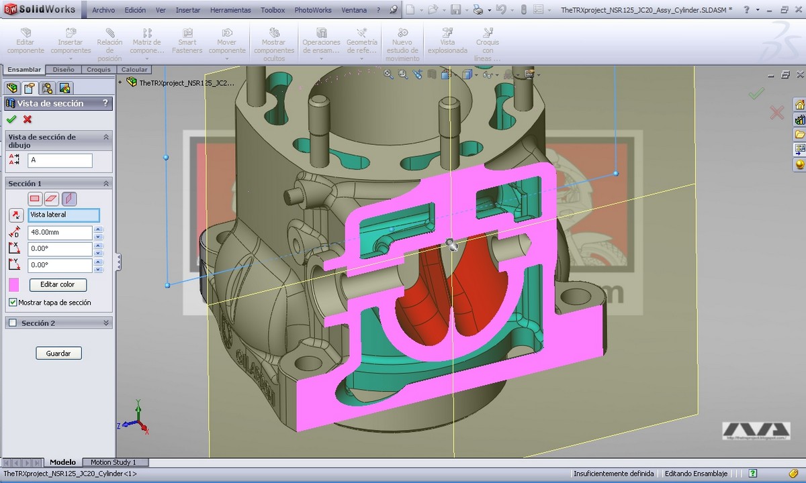Switch to the Motion Study 1 tab
This screenshot has width=806, height=483.
114,462
